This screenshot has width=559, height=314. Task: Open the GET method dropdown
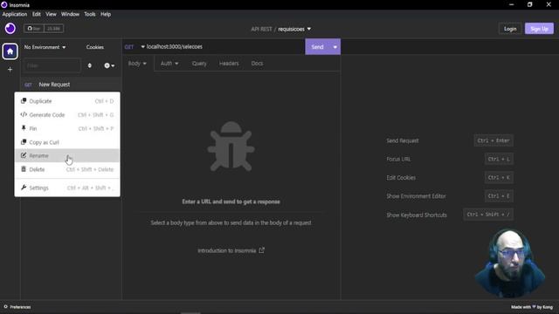click(135, 46)
